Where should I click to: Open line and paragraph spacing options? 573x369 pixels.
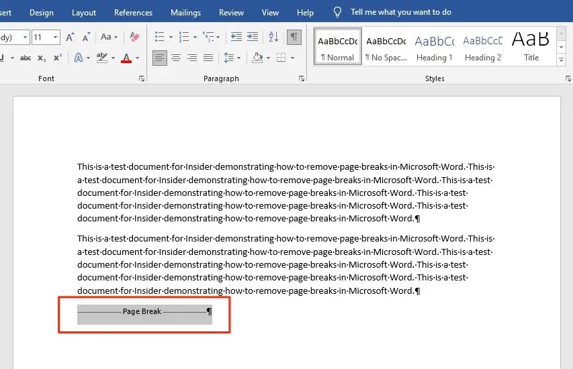click(229, 58)
